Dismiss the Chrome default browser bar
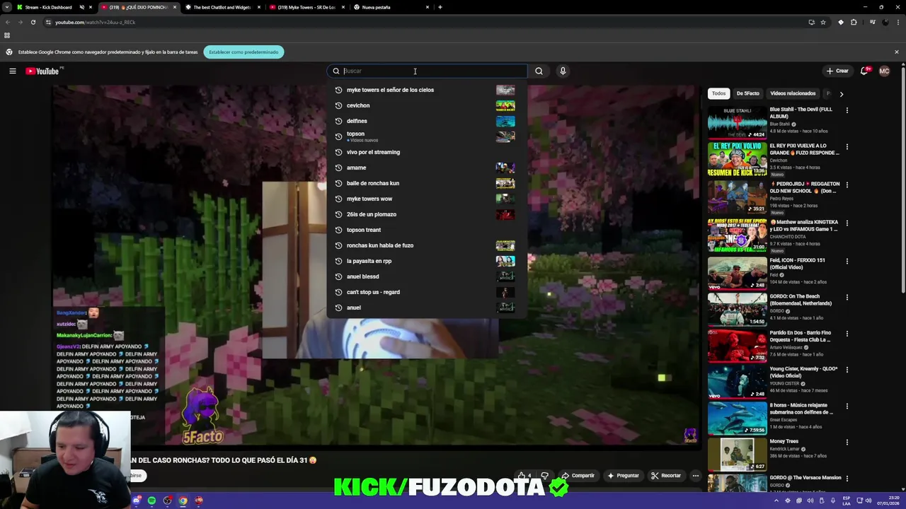Image resolution: width=906 pixels, height=509 pixels. tap(896, 52)
